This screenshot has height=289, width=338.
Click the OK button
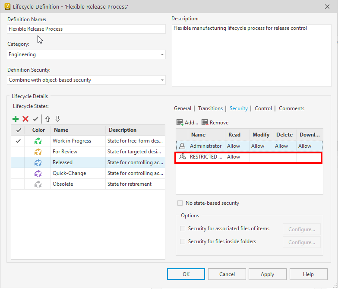[x=186, y=274]
